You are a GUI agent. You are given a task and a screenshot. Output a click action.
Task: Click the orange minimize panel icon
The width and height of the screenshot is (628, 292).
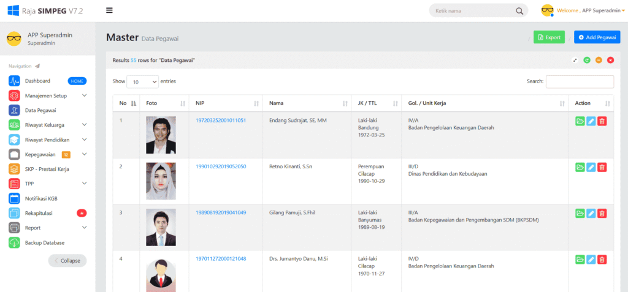coord(599,60)
